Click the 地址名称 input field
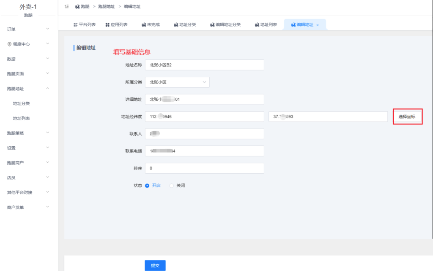 tap(204, 64)
